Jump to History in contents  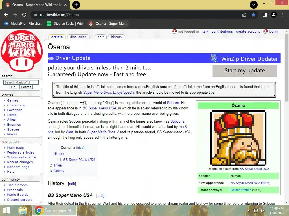point(59,154)
